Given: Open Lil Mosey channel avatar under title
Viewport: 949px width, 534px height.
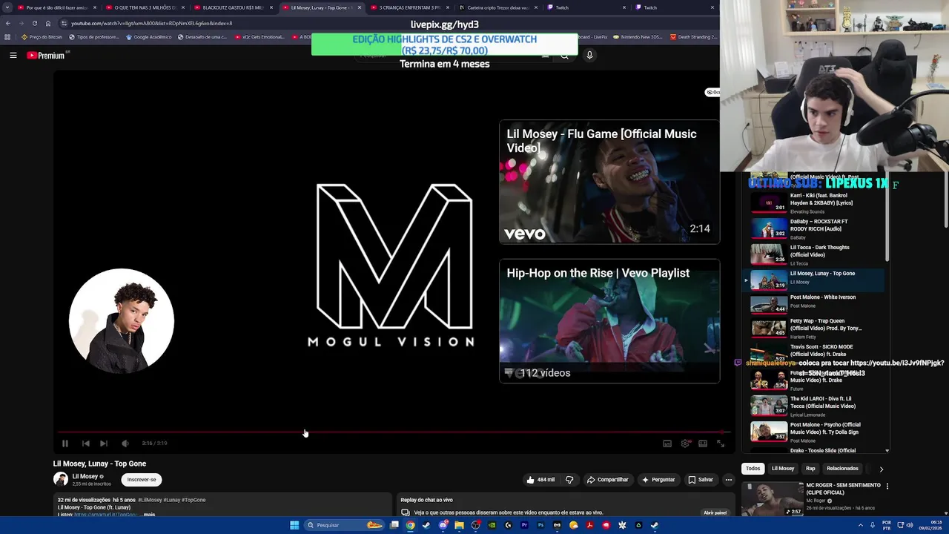Looking at the screenshot, I should (x=61, y=480).
